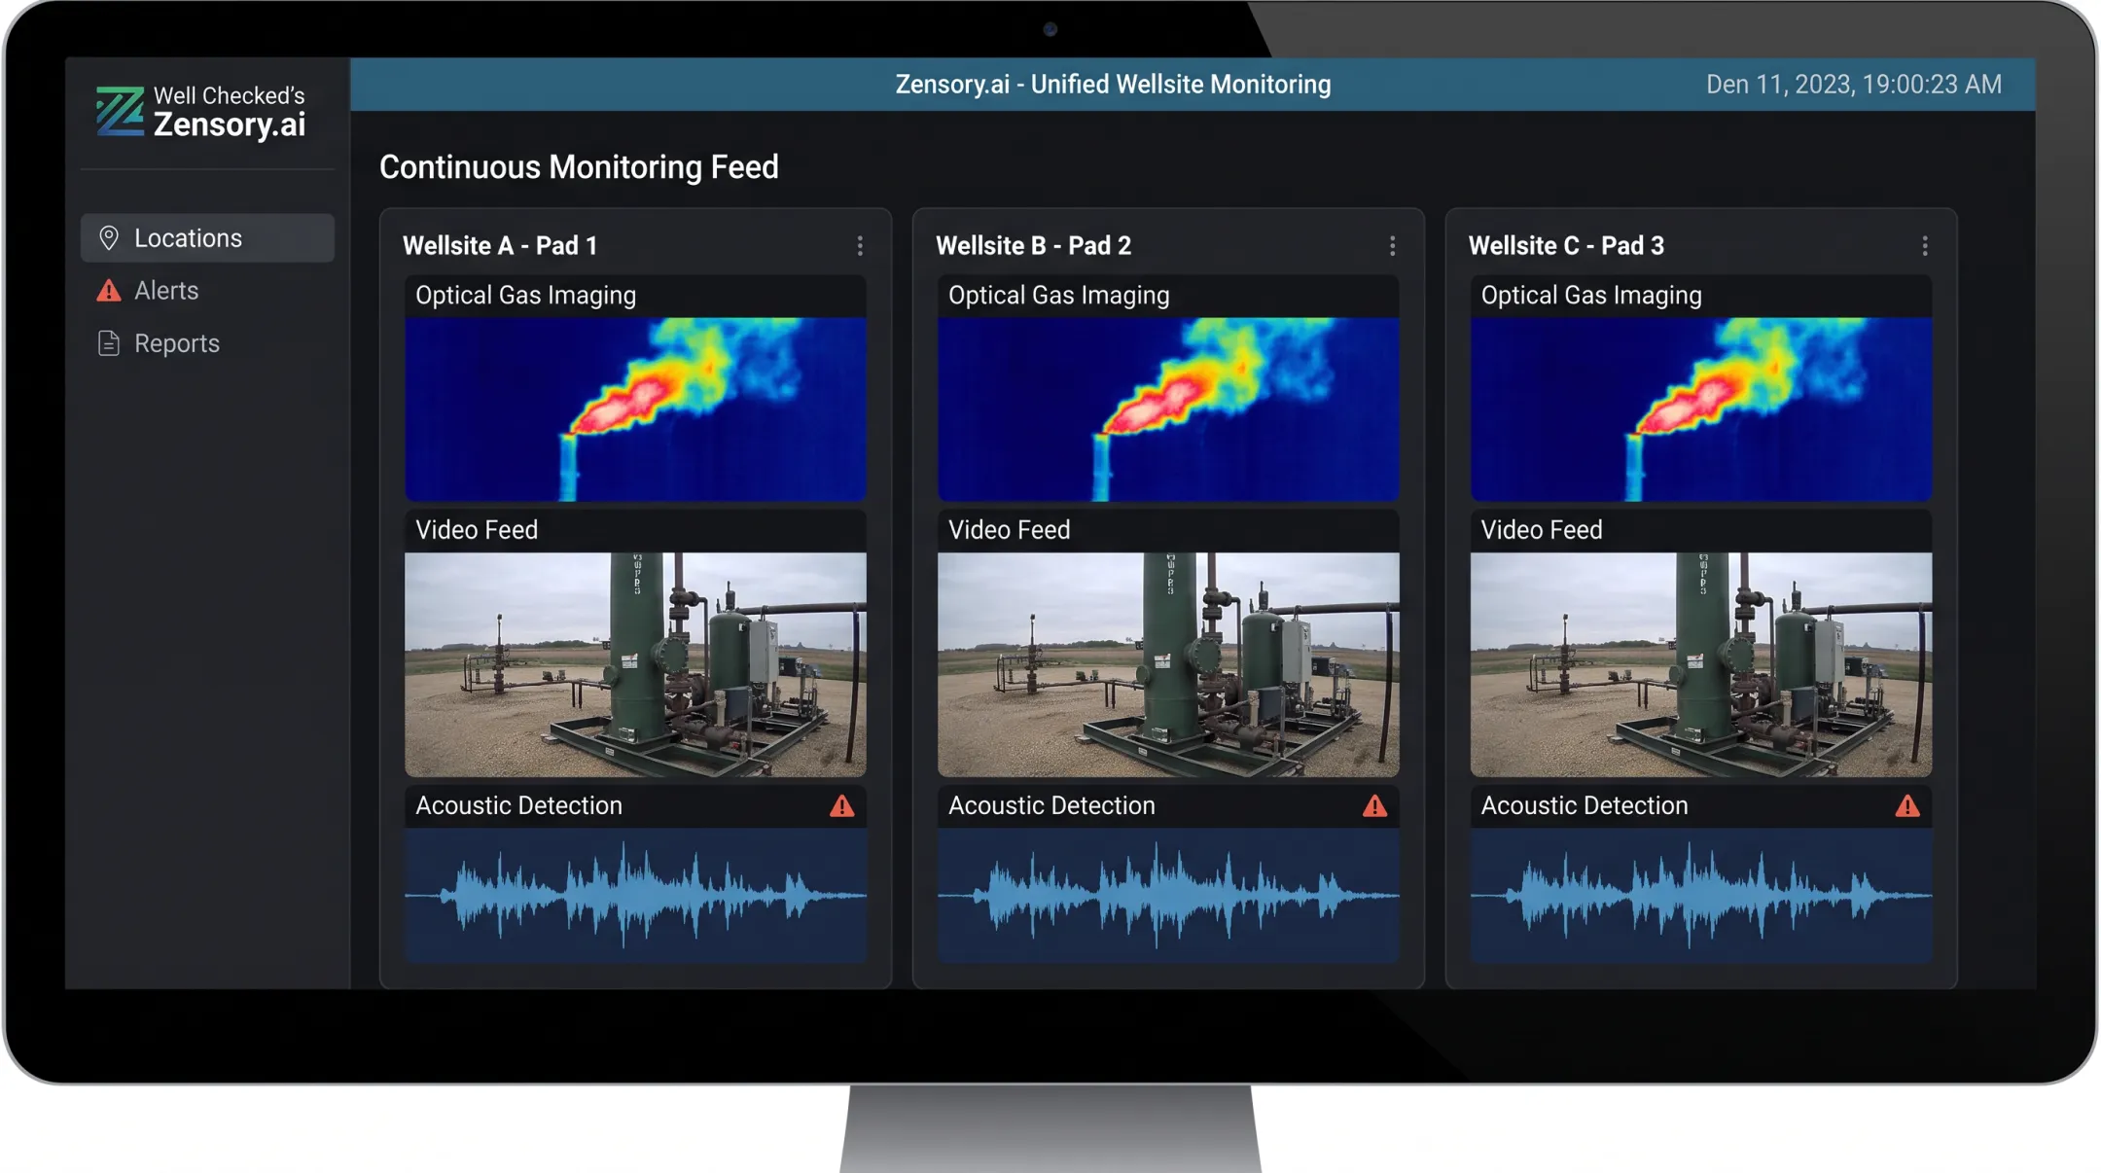Click Wellsite B acoustic waveform
This screenshot has width=2101, height=1173.
(1168, 896)
